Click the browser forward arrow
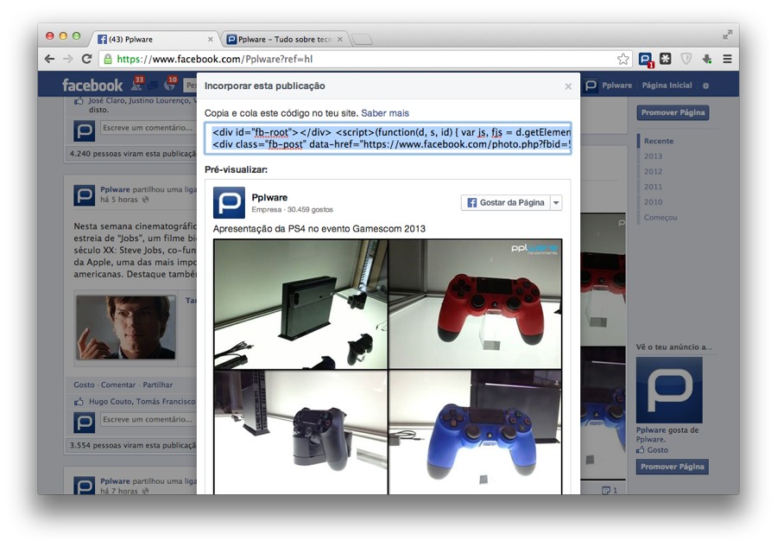The image size is (777, 547). [68, 59]
